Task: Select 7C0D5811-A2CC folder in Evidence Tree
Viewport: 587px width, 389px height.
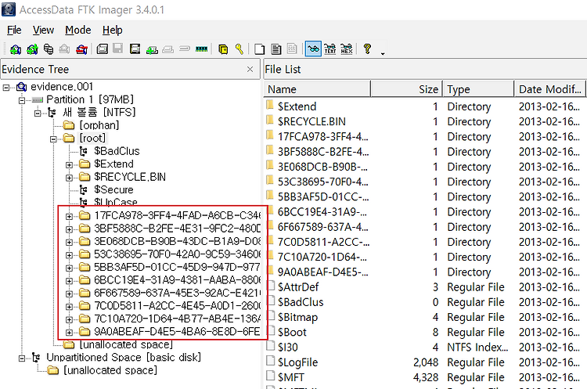Action: point(177,305)
